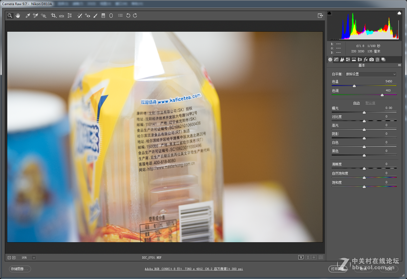Expand the 白平衡 preset dropdown

371,74
